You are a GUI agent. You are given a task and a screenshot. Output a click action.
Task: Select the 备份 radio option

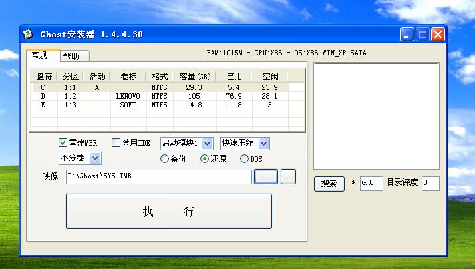164,159
